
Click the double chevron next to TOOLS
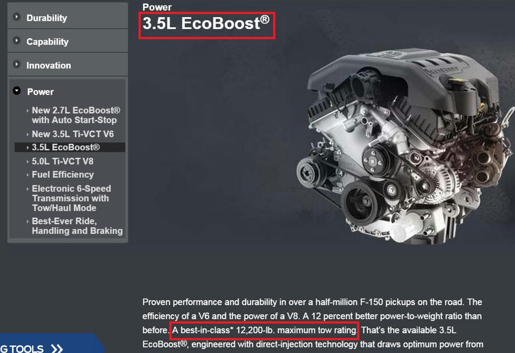click(x=57, y=348)
